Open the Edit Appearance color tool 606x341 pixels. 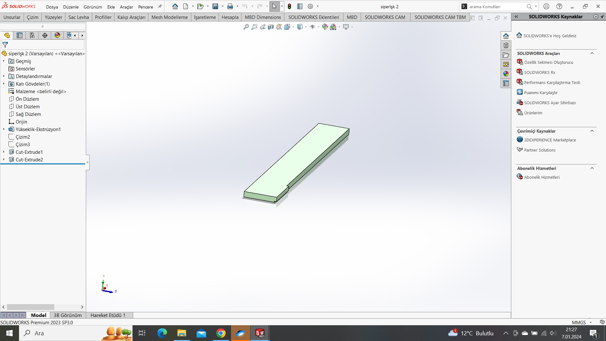pos(325,27)
